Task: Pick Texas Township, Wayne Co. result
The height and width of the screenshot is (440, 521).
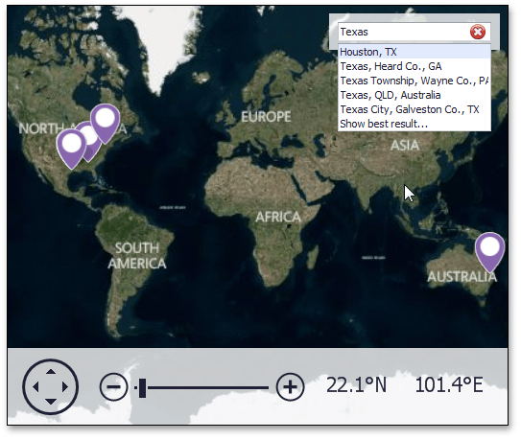Action: coord(414,81)
